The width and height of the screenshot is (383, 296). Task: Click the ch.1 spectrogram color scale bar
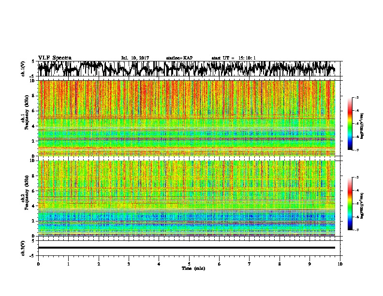tap(350, 124)
